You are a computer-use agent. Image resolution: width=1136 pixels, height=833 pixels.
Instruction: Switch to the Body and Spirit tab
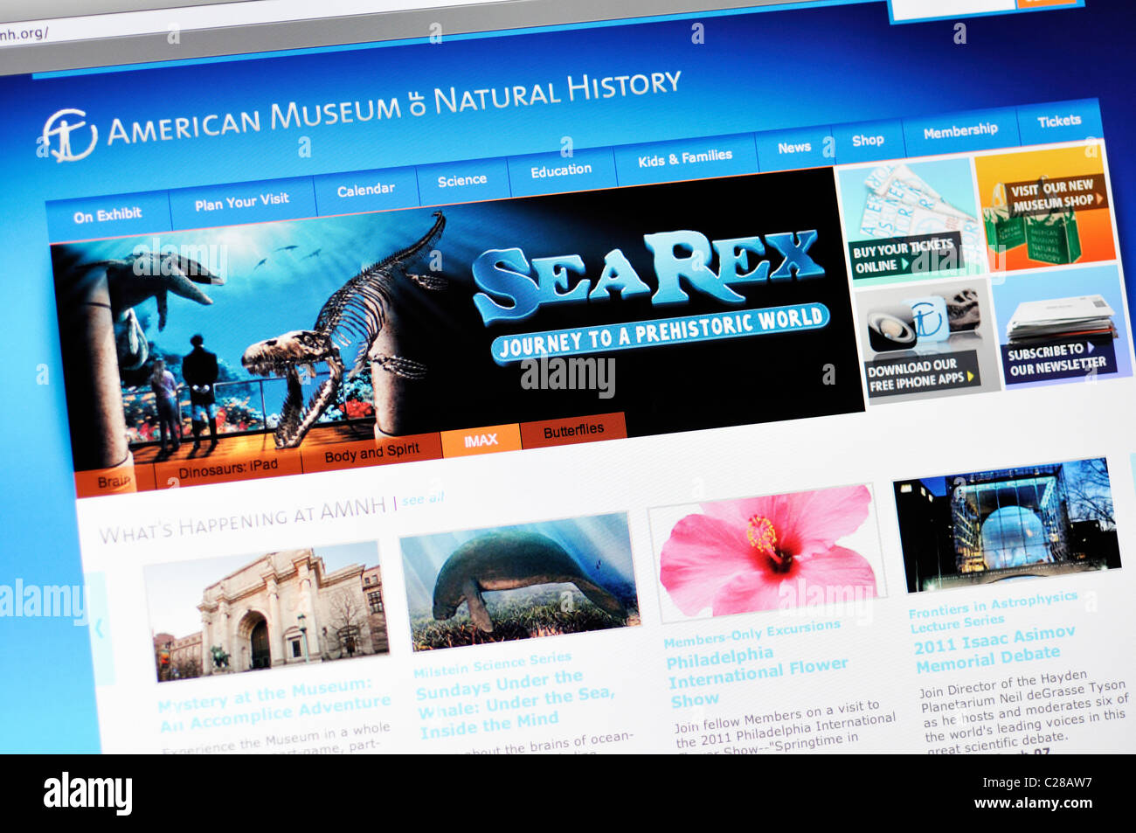[371, 453]
